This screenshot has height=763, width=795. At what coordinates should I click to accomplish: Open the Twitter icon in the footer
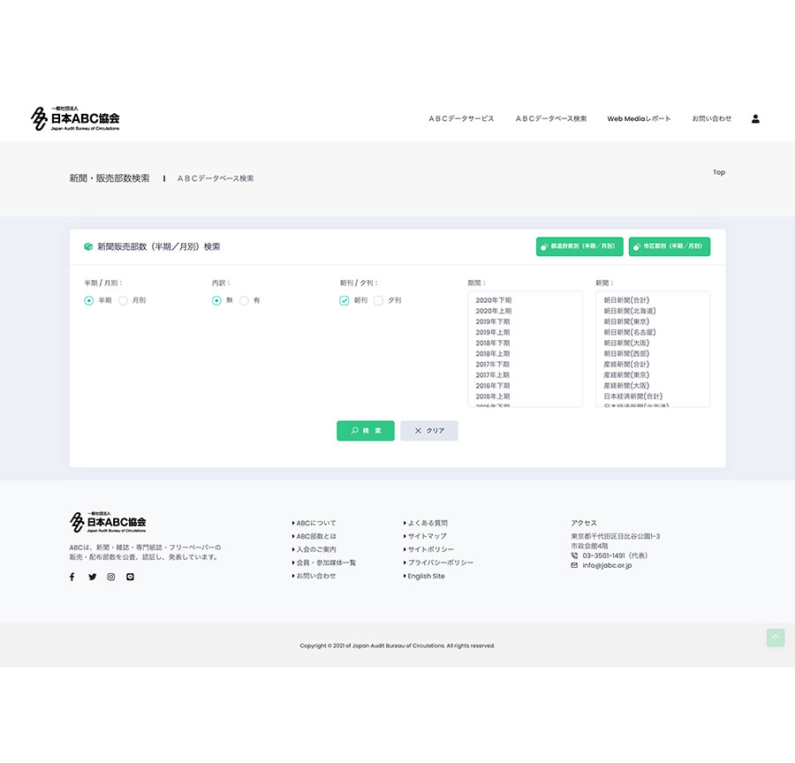click(x=92, y=577)
